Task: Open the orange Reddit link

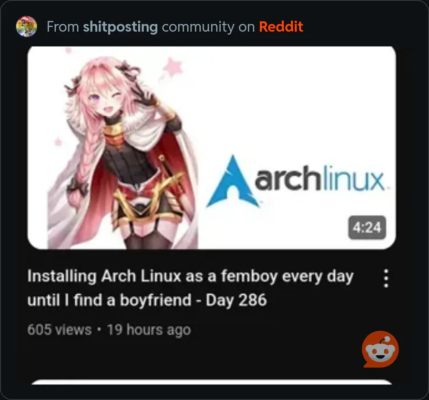Action: click(281, 27)
